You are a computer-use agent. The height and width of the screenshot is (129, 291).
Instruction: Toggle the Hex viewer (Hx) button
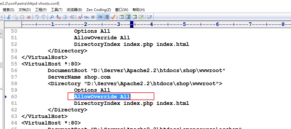click(86, 17)
